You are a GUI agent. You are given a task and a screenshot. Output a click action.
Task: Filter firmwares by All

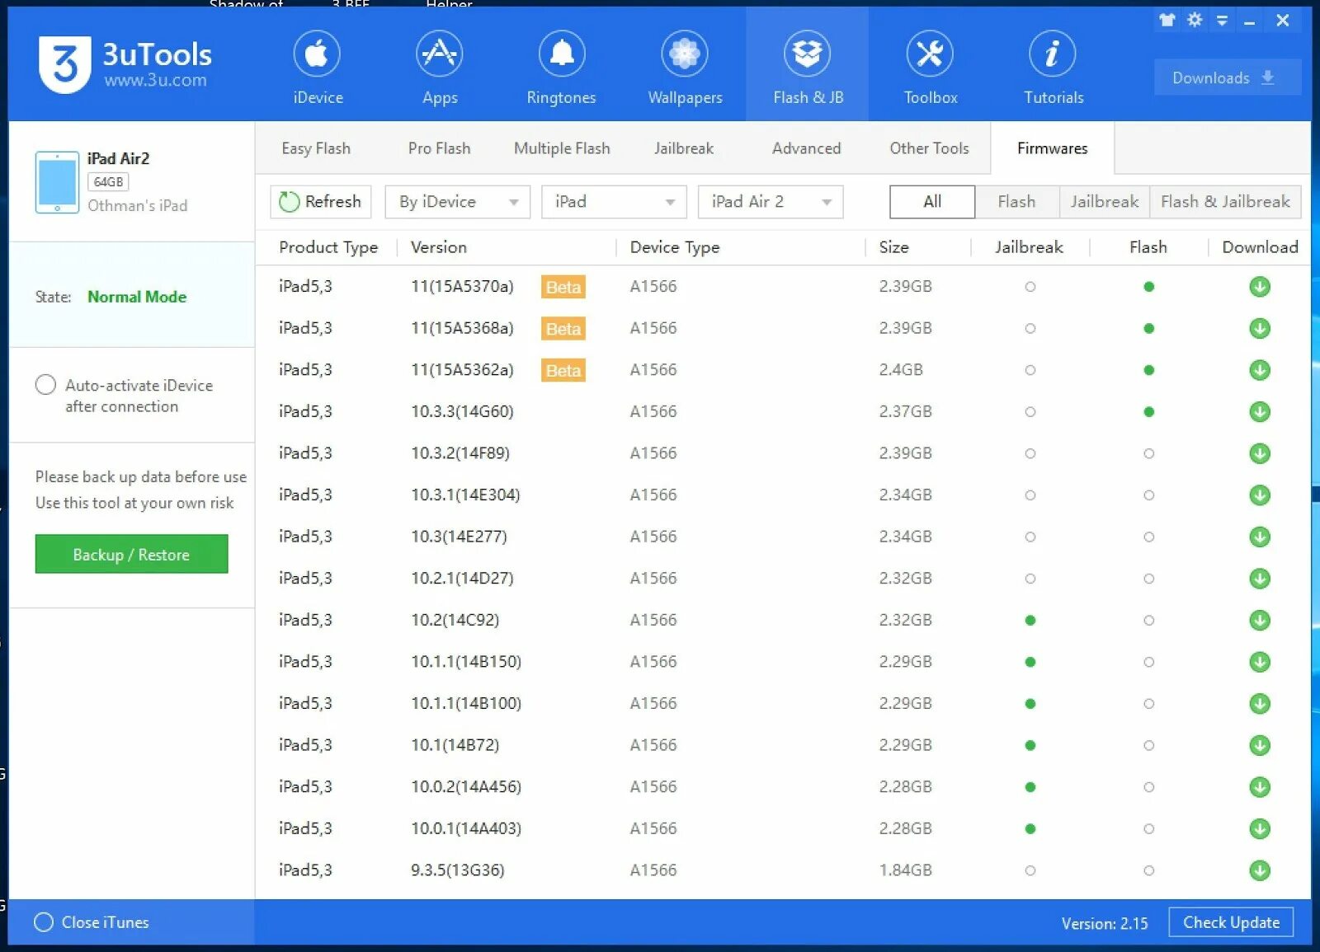pos(932,202)
